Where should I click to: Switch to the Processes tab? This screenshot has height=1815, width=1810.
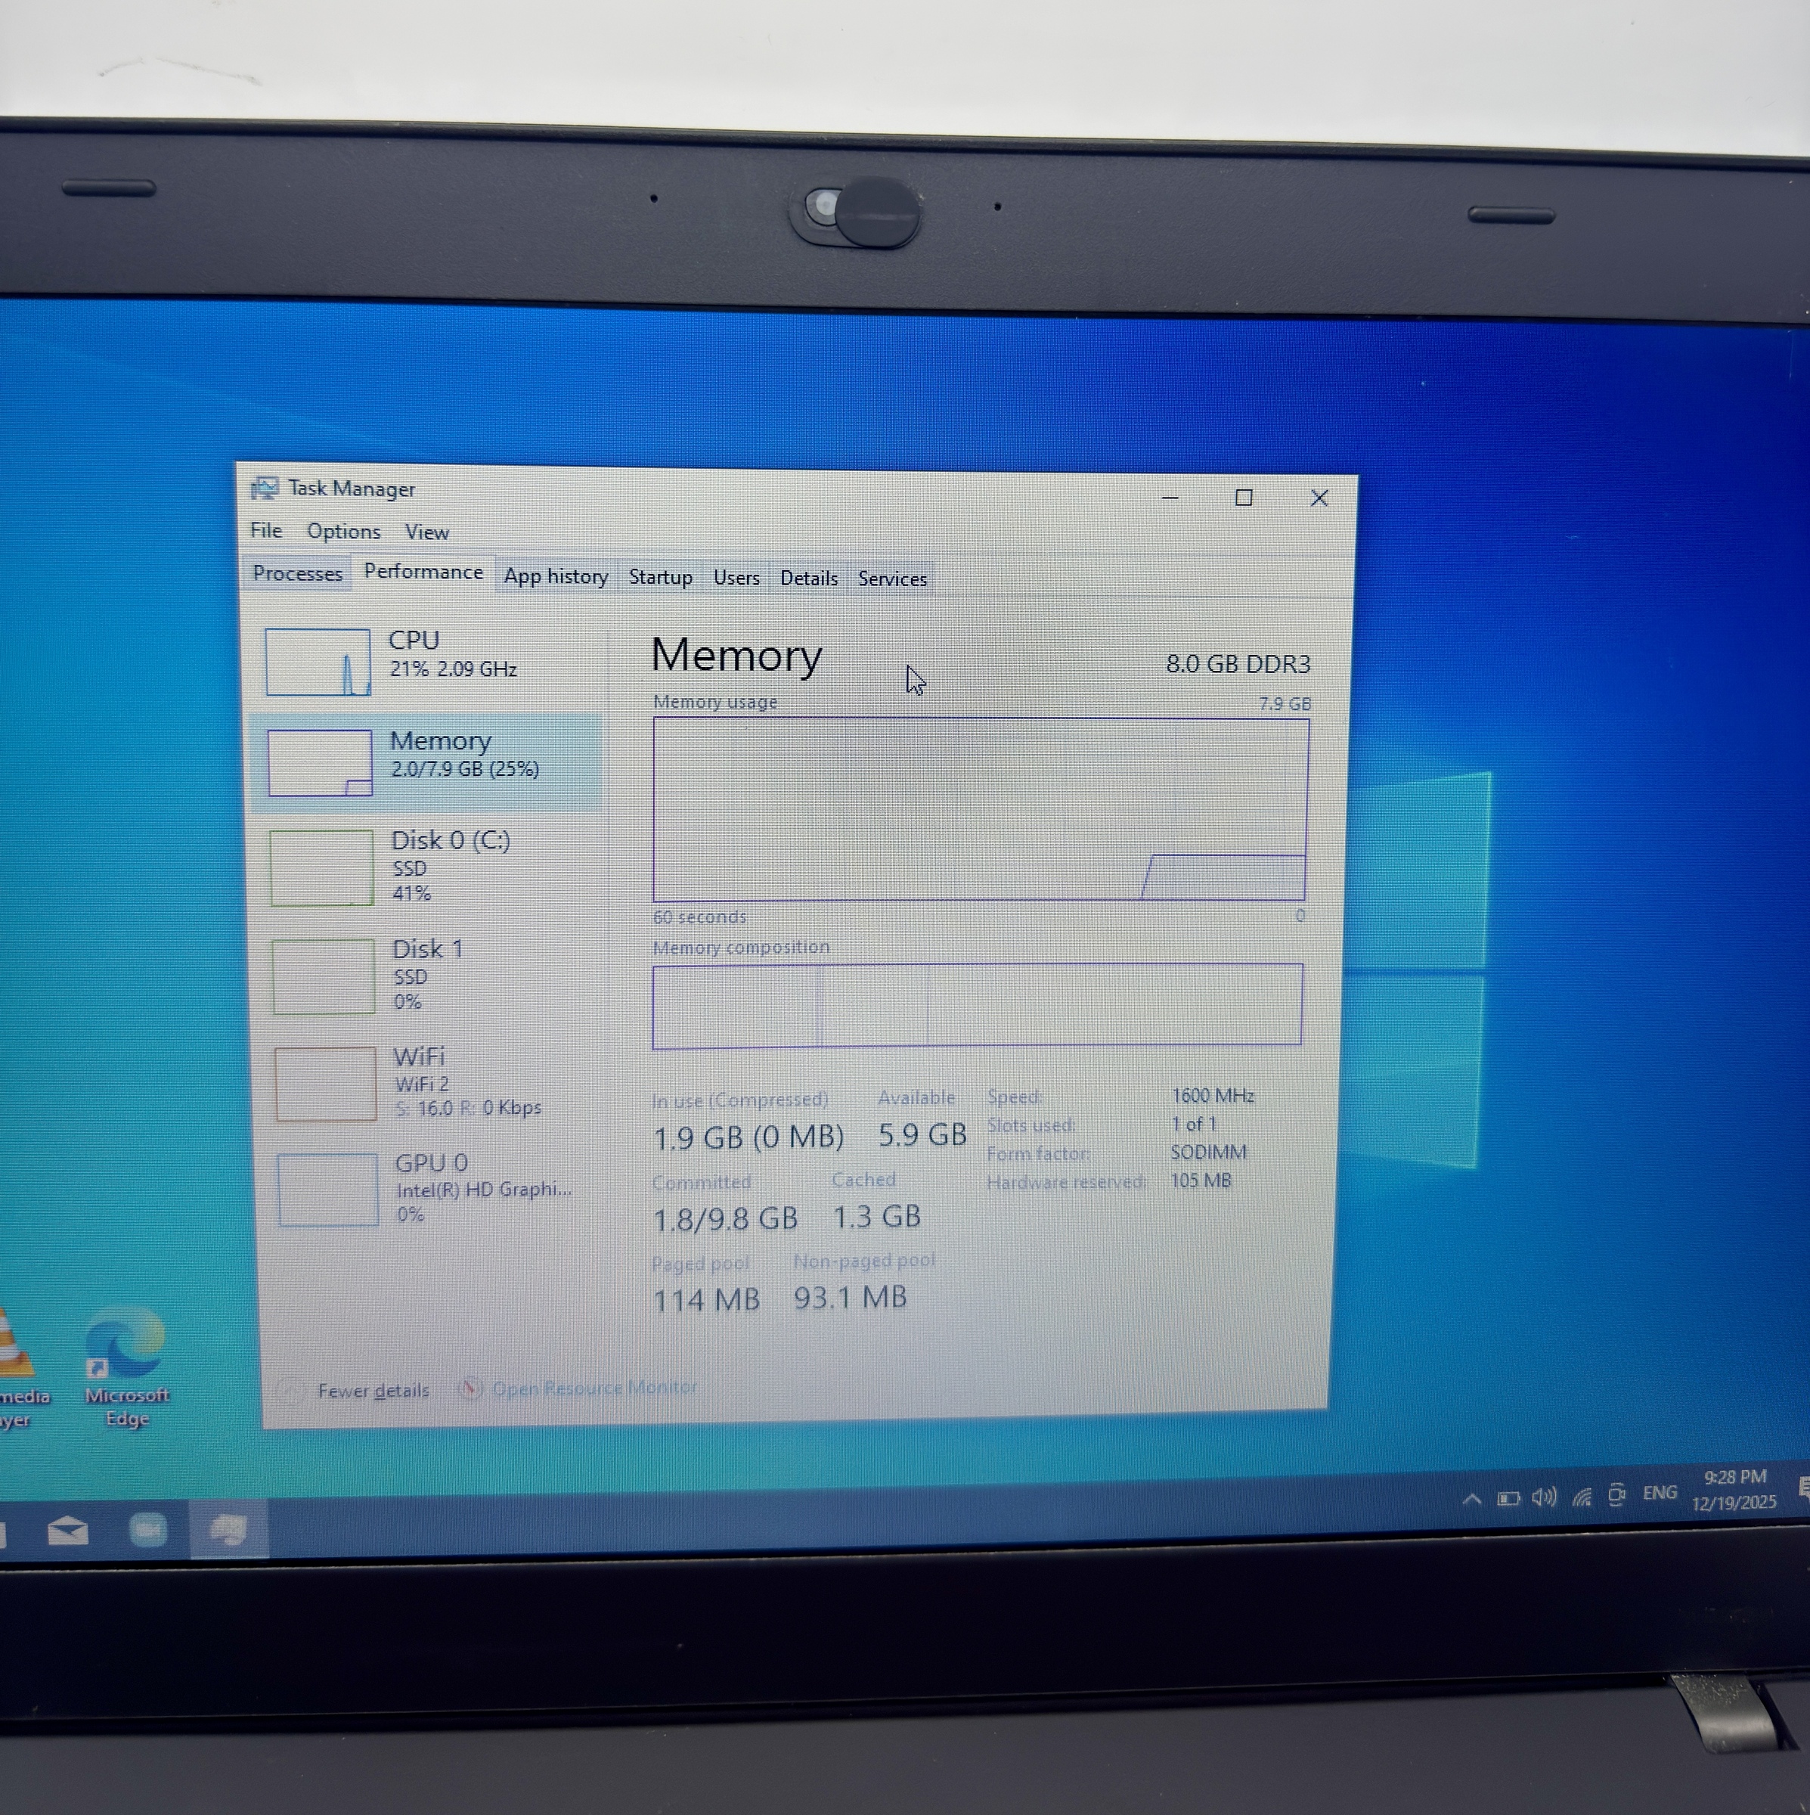coord(297,573)
